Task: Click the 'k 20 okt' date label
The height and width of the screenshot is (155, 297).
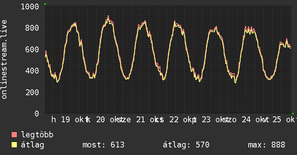Action: coord(104,120)
